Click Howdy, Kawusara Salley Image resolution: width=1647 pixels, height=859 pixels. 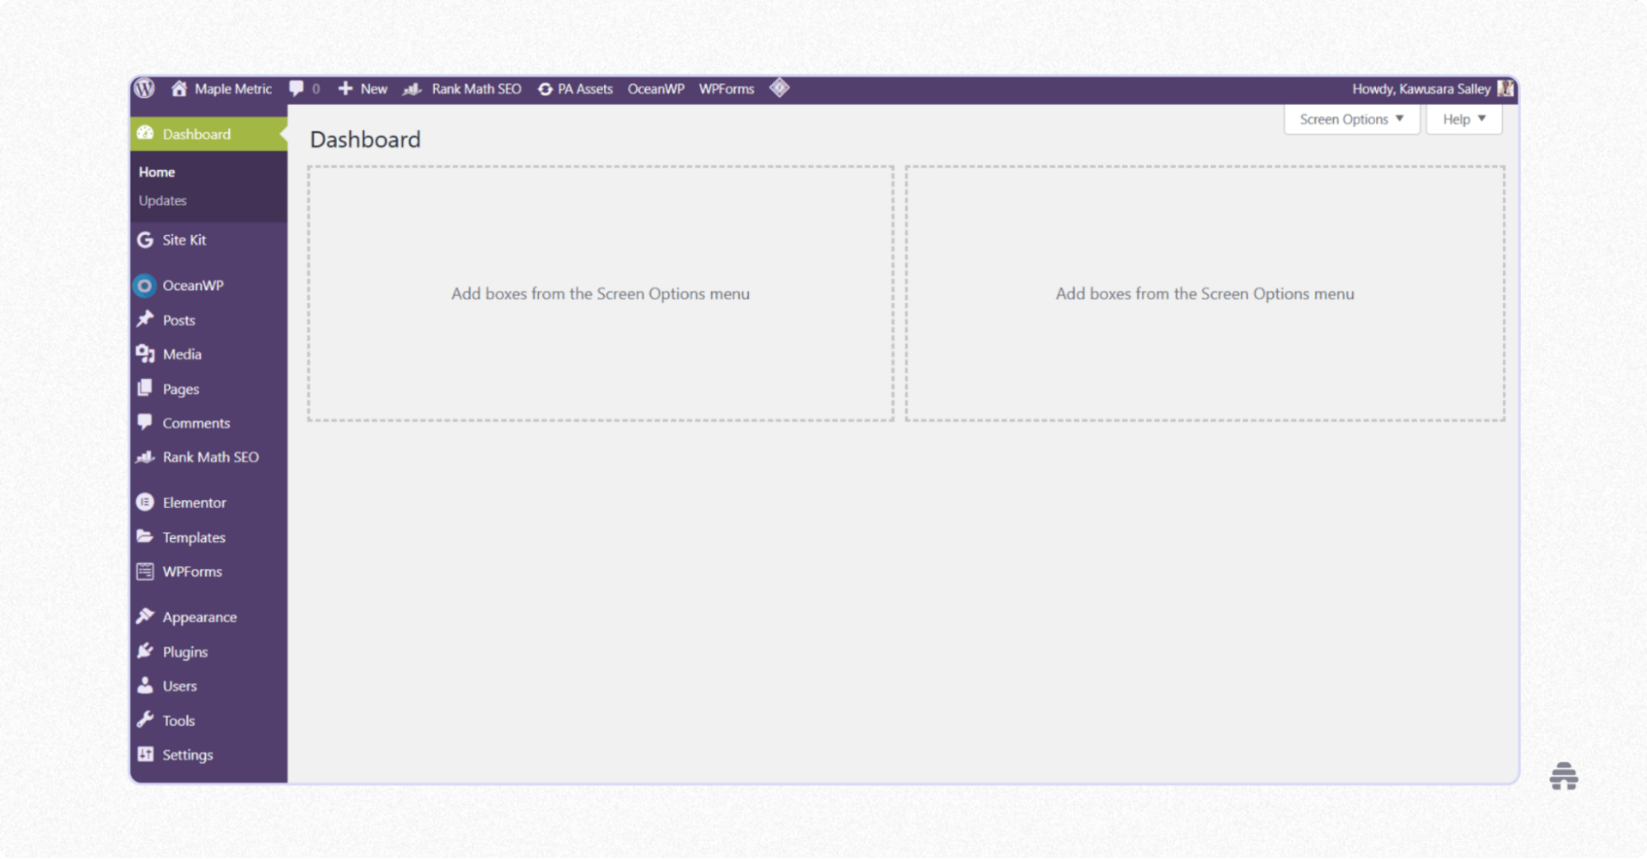pos(1421,88)
